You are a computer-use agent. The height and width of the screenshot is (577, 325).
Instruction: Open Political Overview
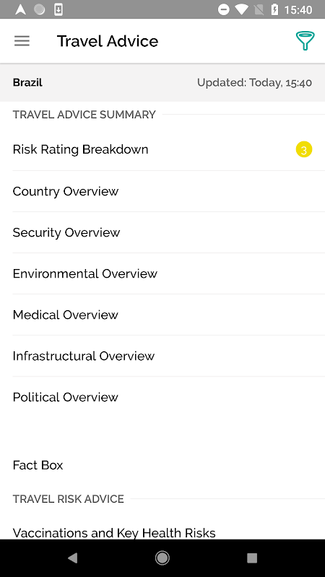162,397
